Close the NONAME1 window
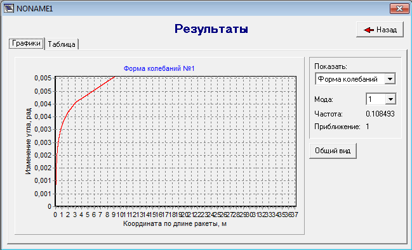The image size is (412, 250). [399, 8]
